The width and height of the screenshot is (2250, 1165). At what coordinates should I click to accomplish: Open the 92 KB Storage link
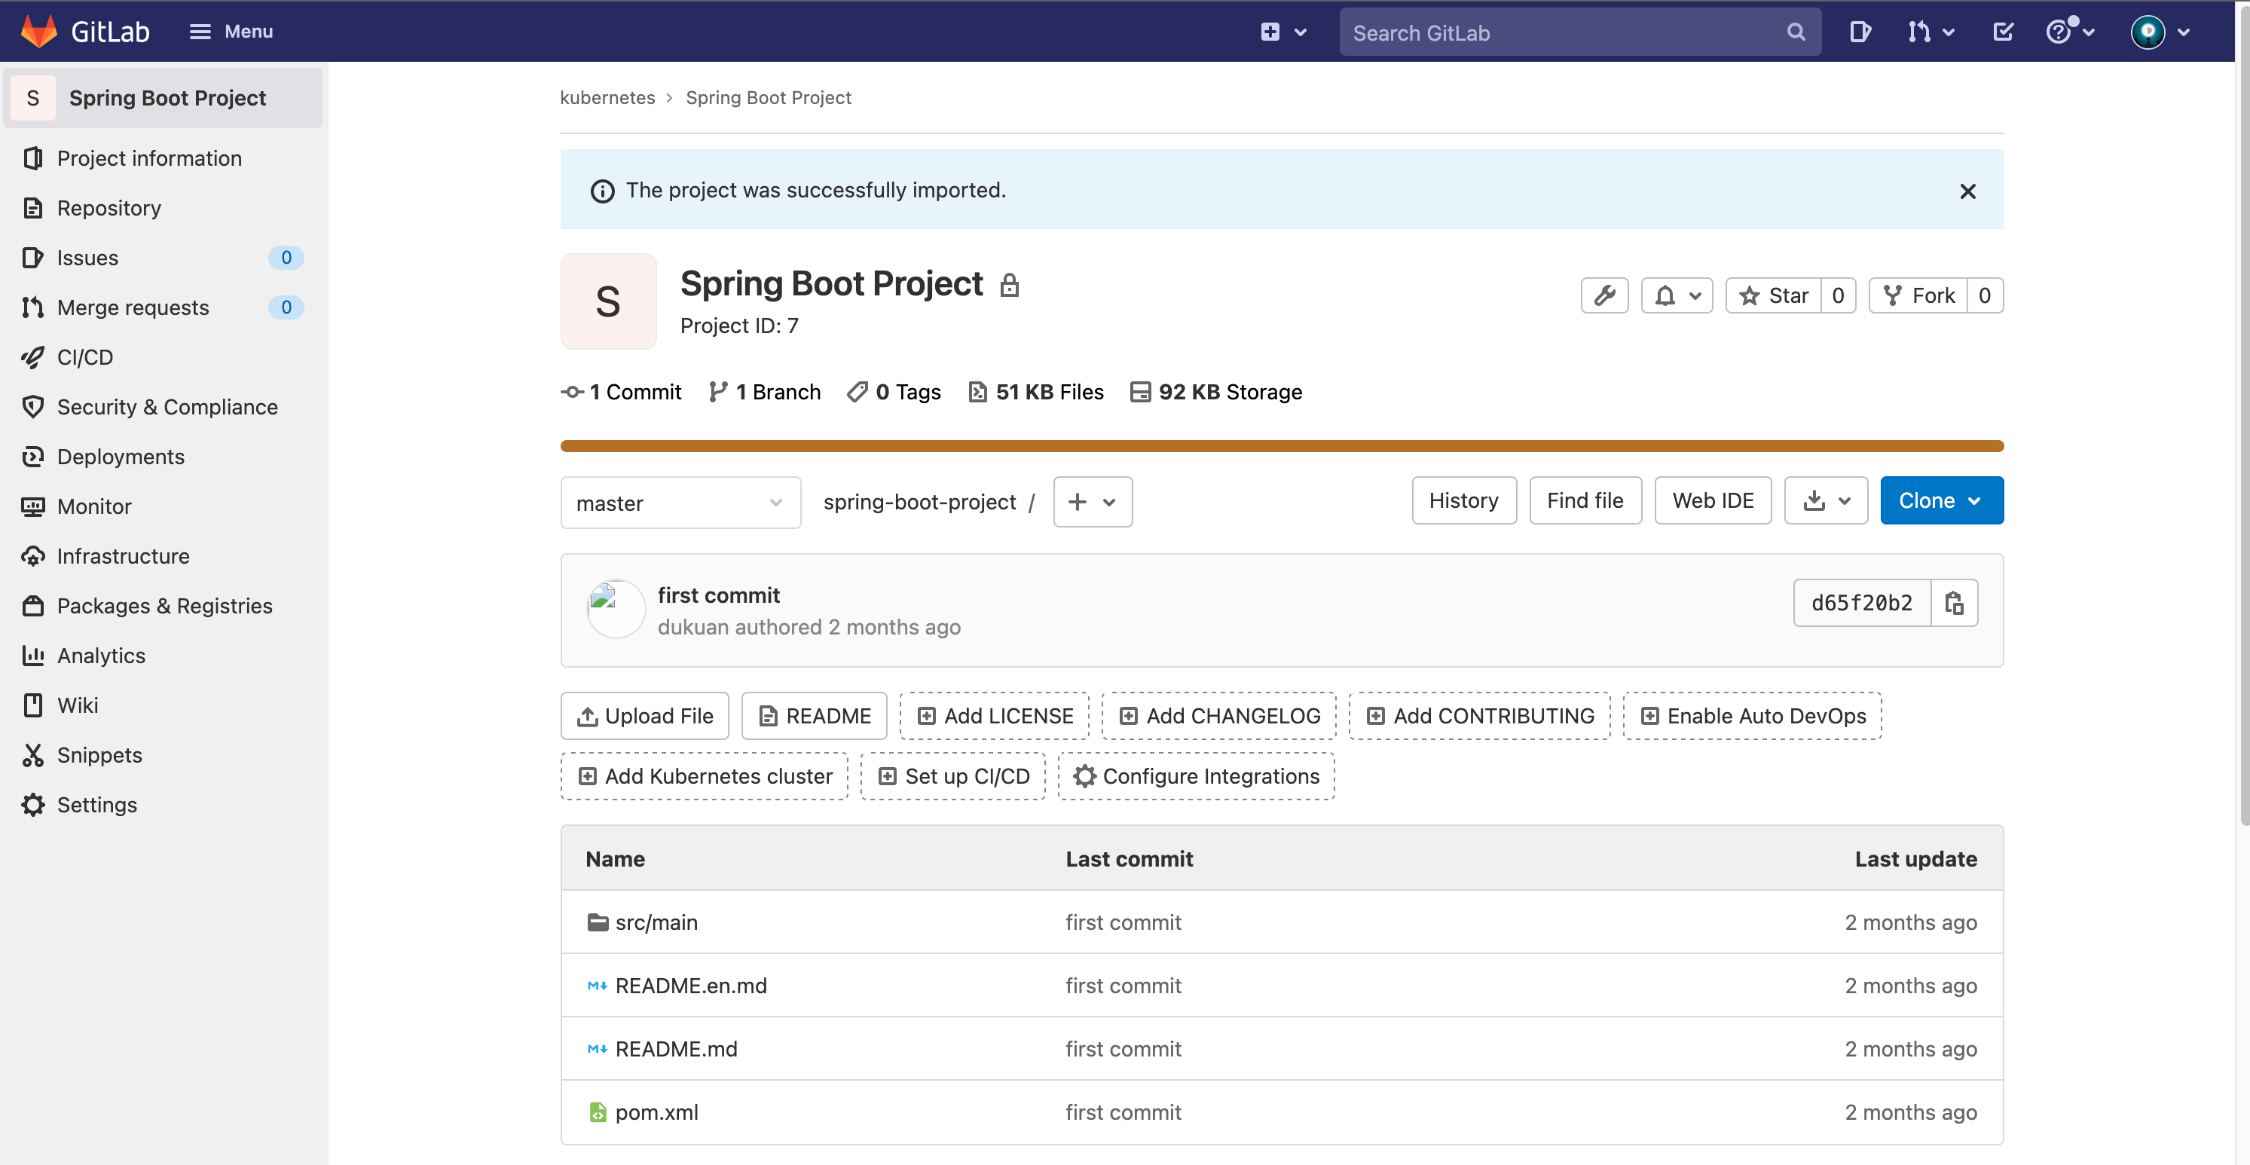coord(1216,392)
